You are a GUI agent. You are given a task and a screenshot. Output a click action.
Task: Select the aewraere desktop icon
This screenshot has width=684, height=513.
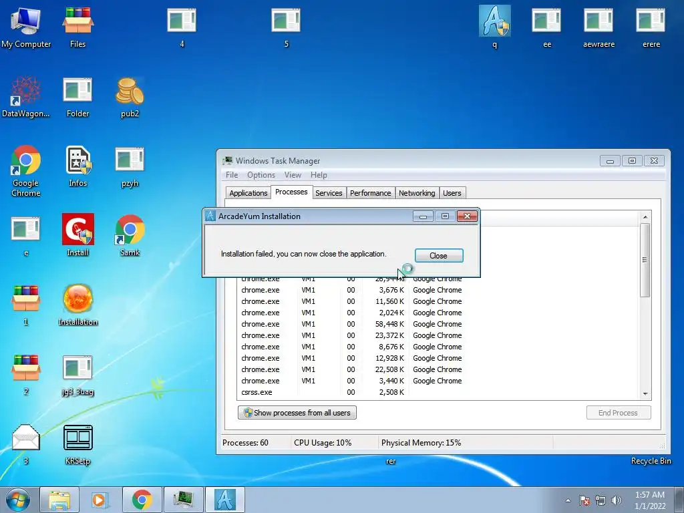(x=598, y=27)
